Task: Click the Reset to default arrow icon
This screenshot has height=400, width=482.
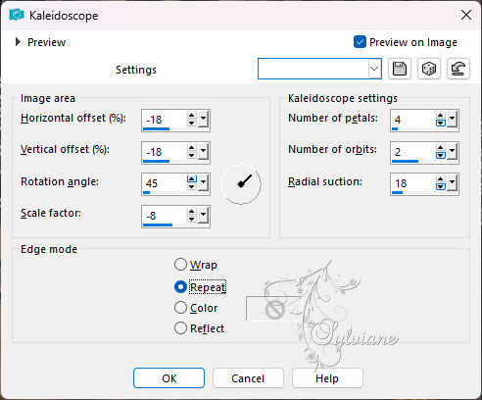Action: tap(458, 69)
